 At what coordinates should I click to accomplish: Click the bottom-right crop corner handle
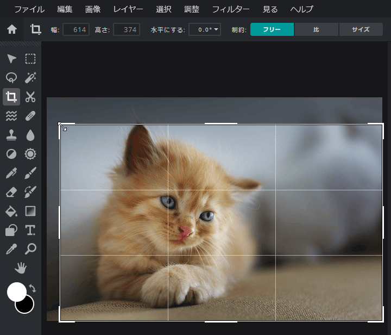coord(383,321)
